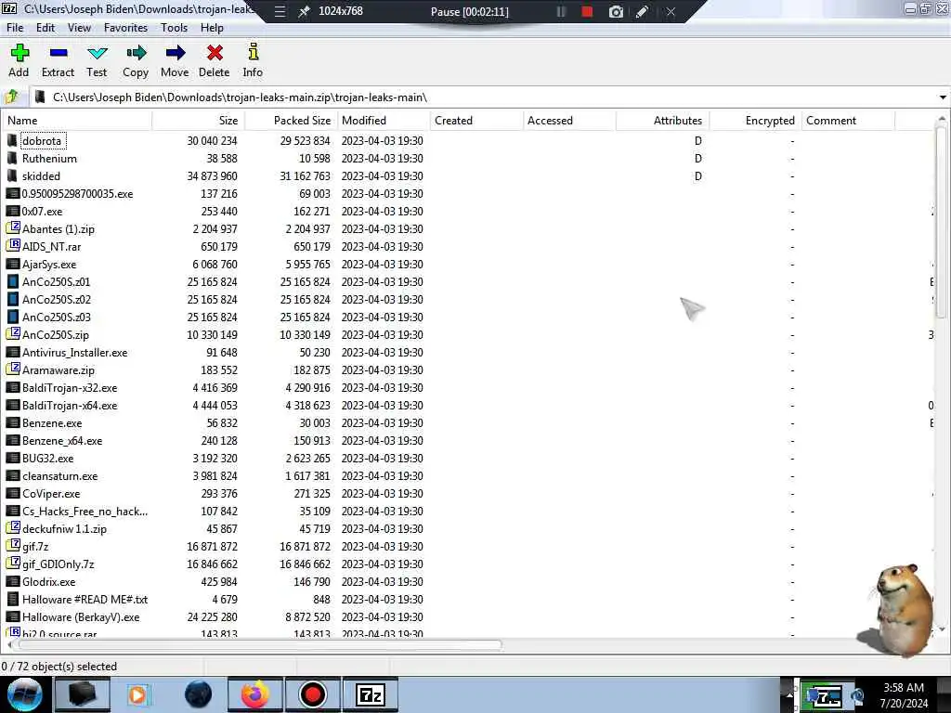
Task: Stop the recording with red square
Action: pos(587,11)
